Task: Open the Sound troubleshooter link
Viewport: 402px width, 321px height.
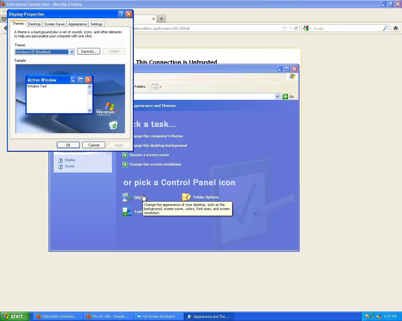Action: [69, 166]
